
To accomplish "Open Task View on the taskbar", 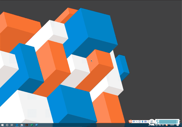I will click(12, 125).
